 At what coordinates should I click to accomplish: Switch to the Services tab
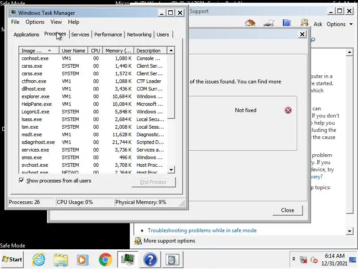point(80,35)
